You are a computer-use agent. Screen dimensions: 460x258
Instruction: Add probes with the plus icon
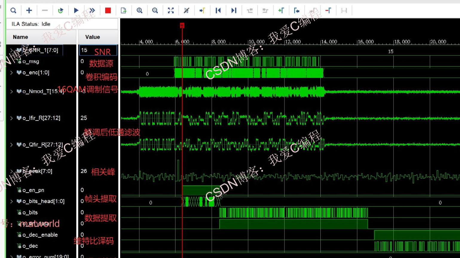[29, 10]
